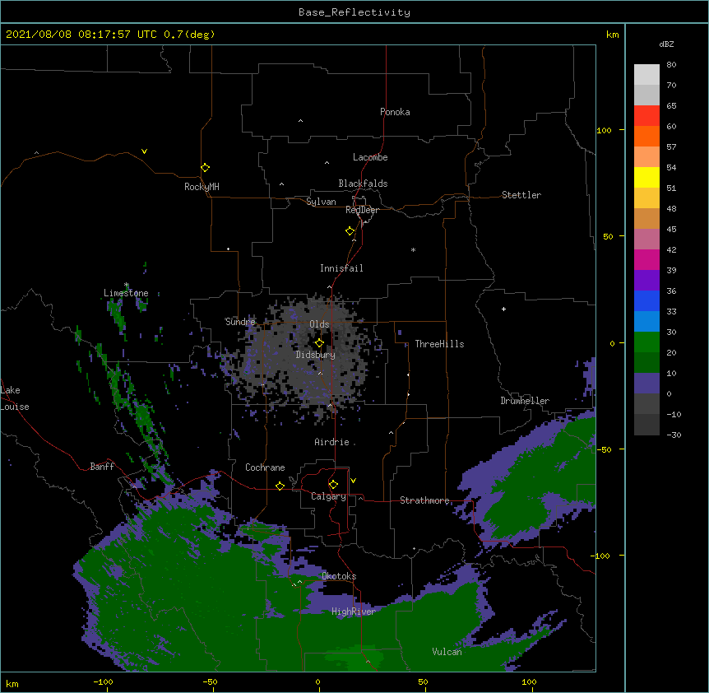The height and width of the screenshot is (693, 709).
Task: Select the Okotoks label
Action: pyautogui.click(x=339, y=576)
